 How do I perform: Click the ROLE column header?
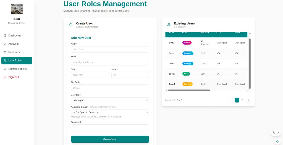[x=185, y=33]
